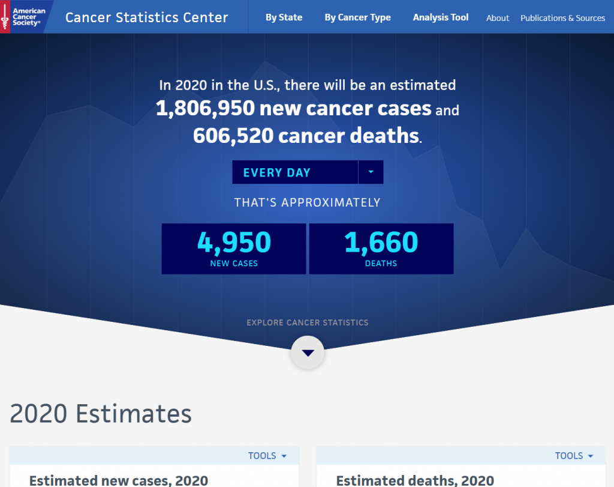Image resolution: width=614 pixels, height=487 pixels.
Task: Expand the TOOLS menu for deaths panel
Action: 574,456
